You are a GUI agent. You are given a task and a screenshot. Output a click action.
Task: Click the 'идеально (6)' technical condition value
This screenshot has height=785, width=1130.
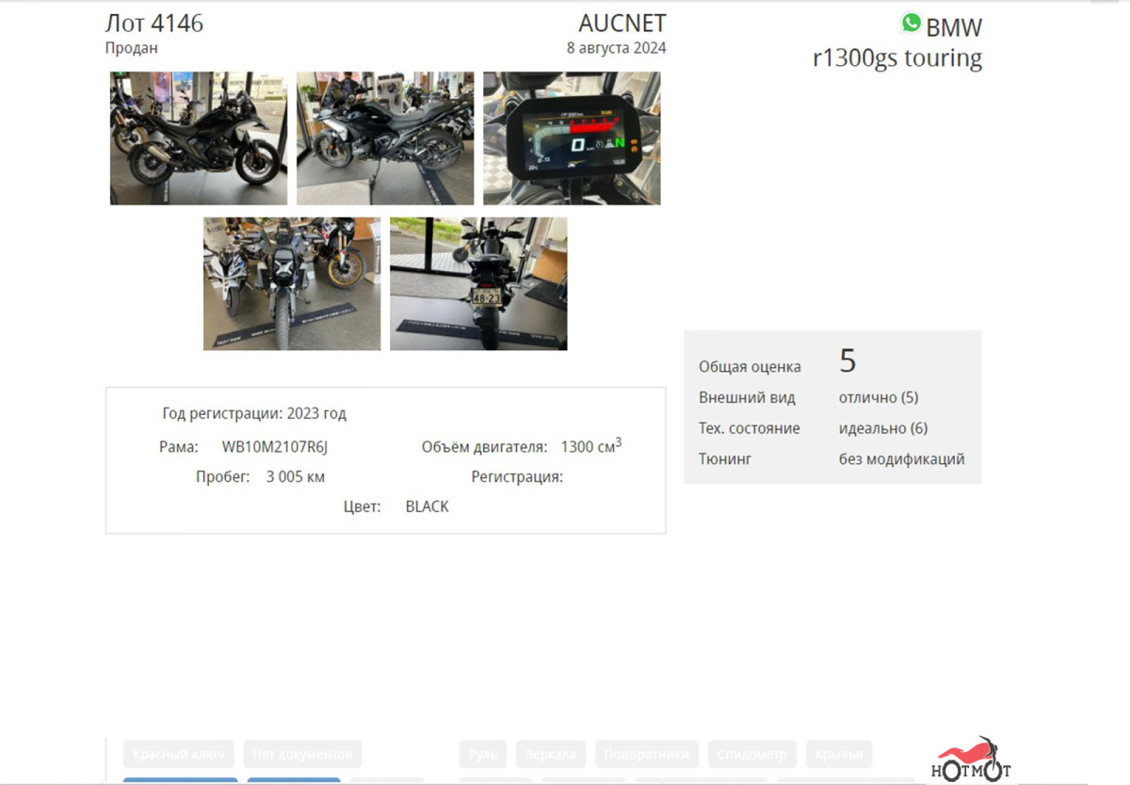point(883,428)
